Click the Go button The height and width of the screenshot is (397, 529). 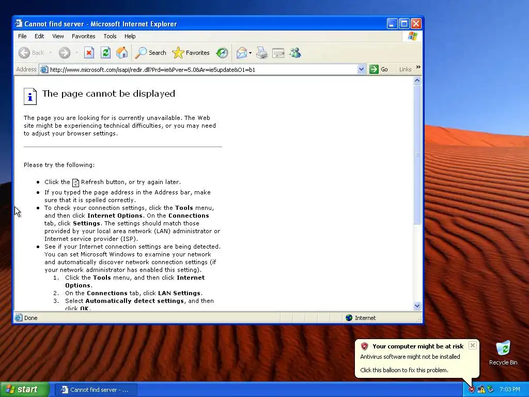point(379,70)
